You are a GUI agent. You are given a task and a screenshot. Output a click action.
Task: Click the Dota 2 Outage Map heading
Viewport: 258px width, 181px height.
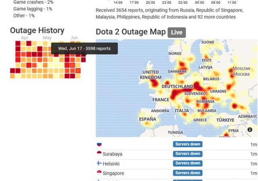pos(131,32)
